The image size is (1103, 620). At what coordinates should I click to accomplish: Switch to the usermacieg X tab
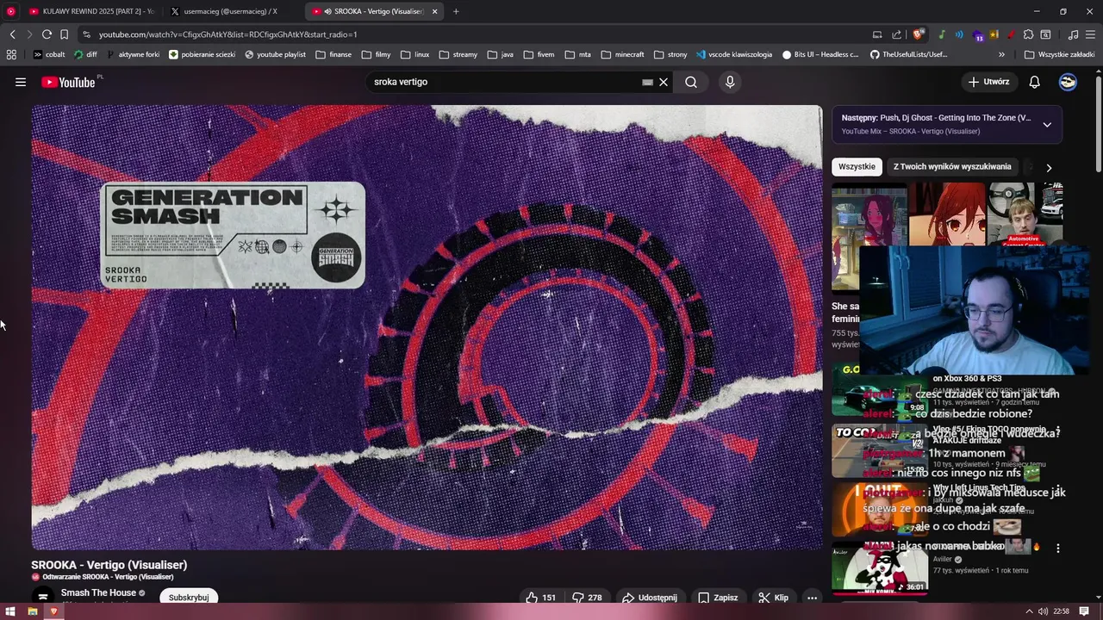(x=231, y=11)
